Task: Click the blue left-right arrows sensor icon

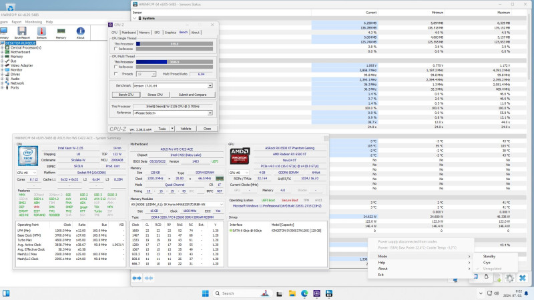Action: coord(137,278)
